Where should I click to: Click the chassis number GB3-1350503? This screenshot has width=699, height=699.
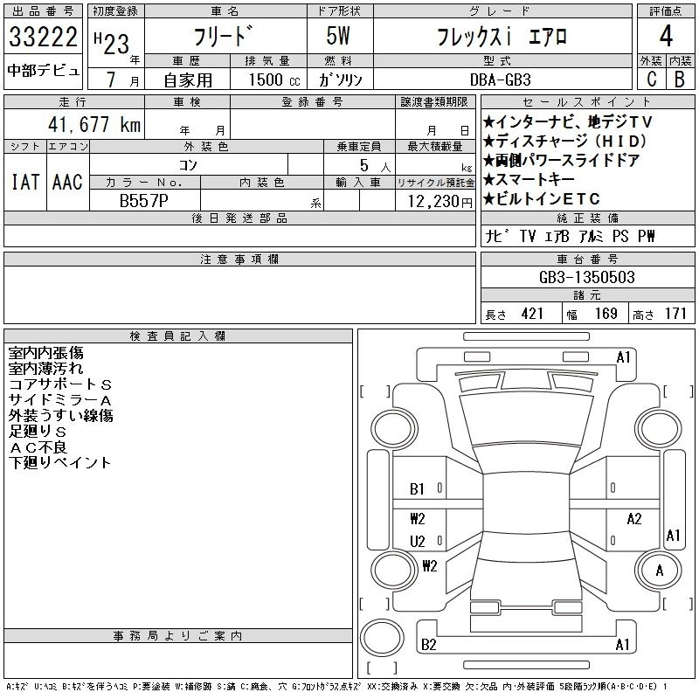pos(587,277)
